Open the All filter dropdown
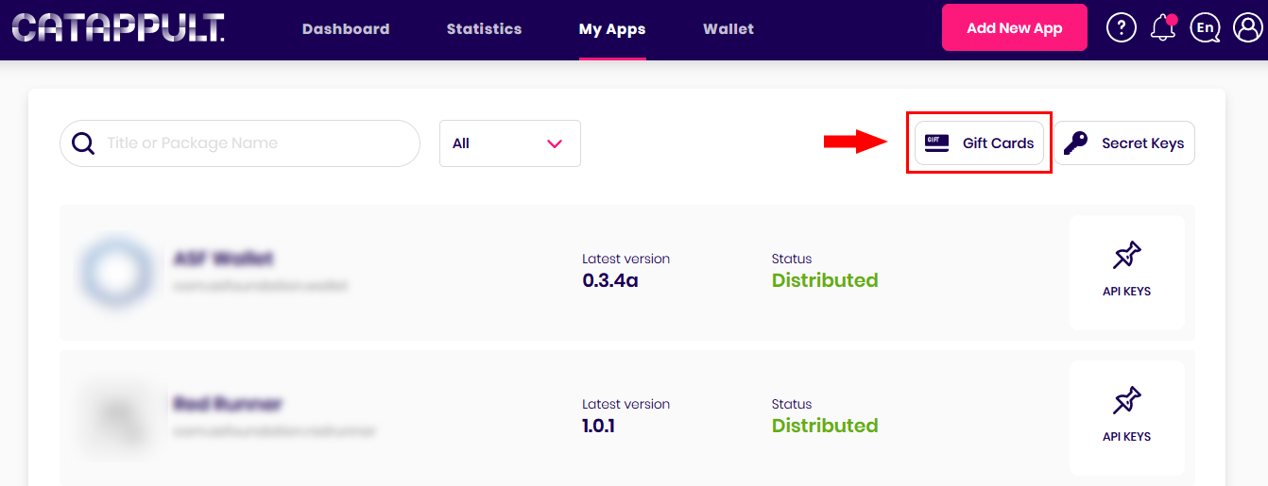Screen dimensions: 1268x486 [510, 143]
